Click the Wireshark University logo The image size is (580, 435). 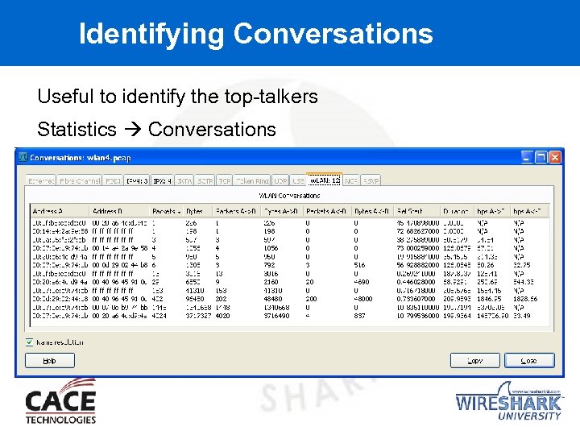508,403
